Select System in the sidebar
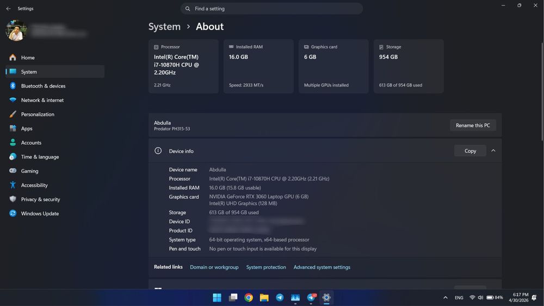Image resolution: width=544 pixels, height=306 pixels. 55,71
